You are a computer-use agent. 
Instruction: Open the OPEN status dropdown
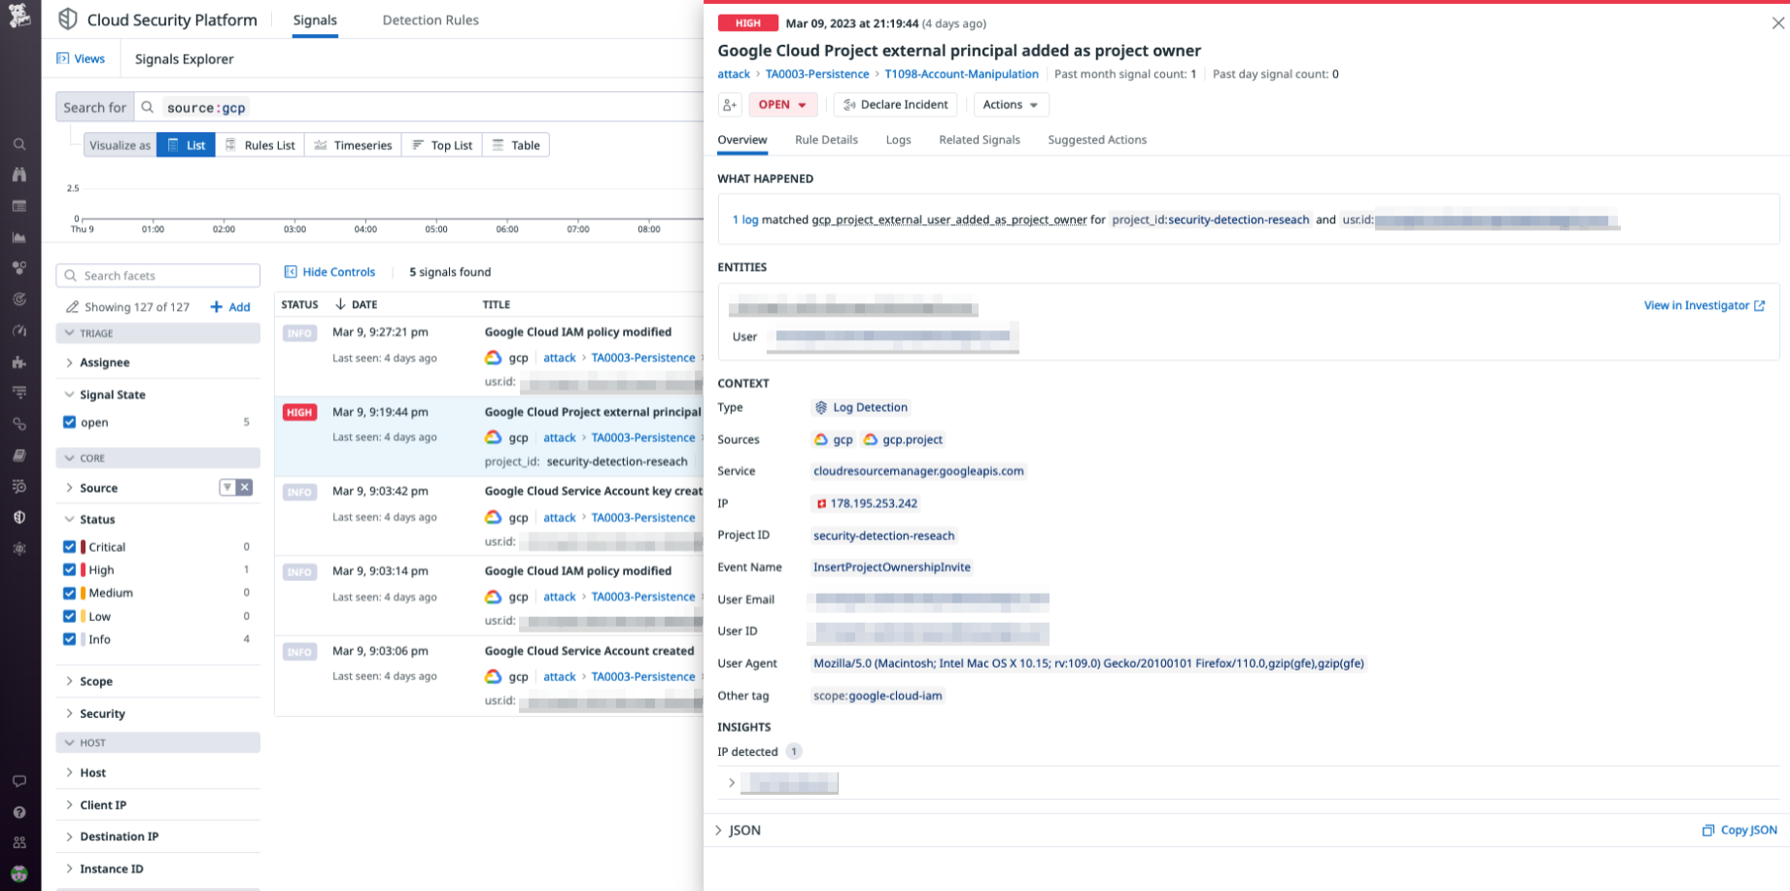(x=782, y=104)
